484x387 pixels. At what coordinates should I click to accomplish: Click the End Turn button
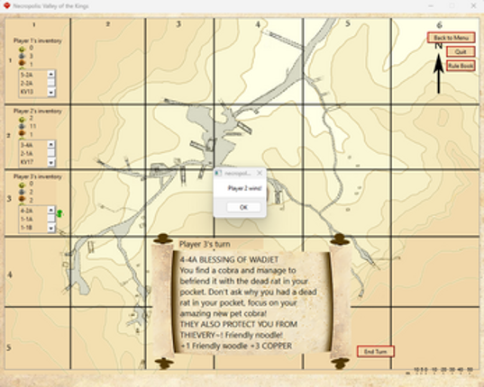pyautogui.click(x=376, y=352)
